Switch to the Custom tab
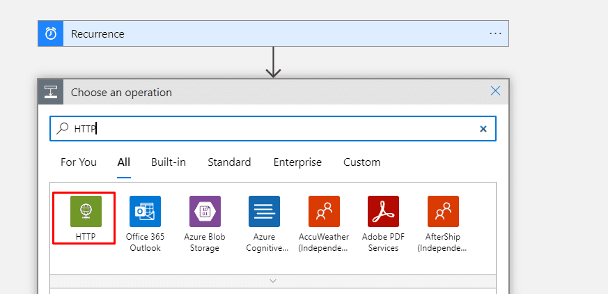This screenshot has height=294, width=608. pyautogui.click(x=361, y=162)
